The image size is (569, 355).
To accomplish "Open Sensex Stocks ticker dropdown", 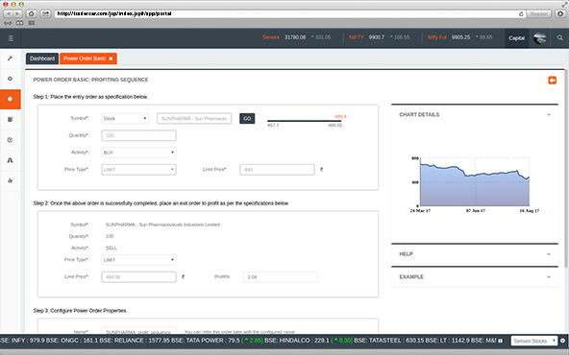I will click(x=534, y=341).
